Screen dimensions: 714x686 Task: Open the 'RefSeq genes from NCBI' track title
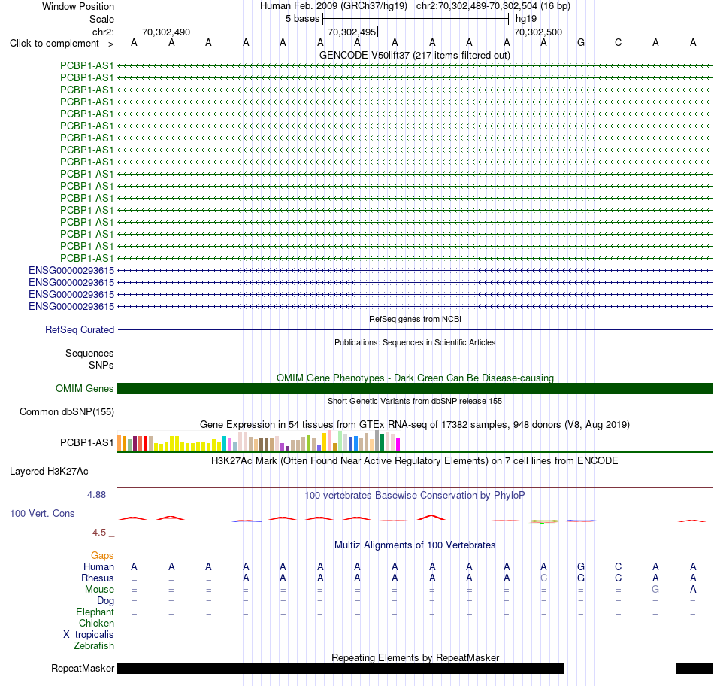coord(415,319)
